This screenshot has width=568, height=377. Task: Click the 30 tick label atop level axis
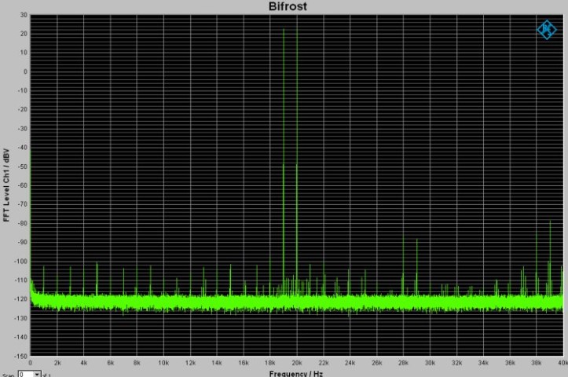click(x=24, y=15)
